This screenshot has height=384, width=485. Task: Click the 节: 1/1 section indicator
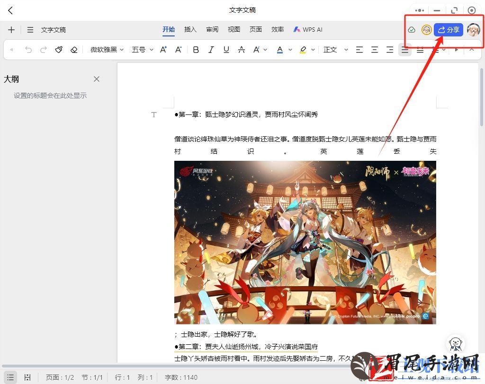pyautogui.click(x=92, y=377)
